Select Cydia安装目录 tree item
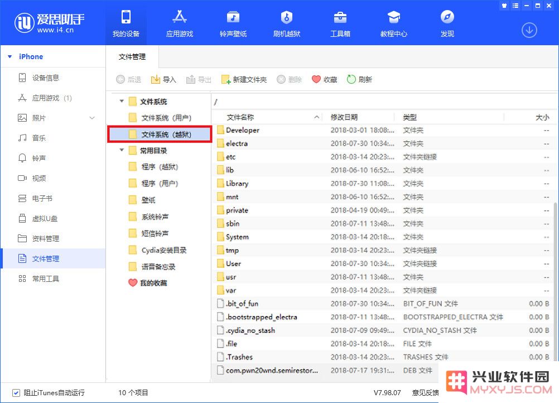The height and width of the screenshot is (403, 559). 157,250
